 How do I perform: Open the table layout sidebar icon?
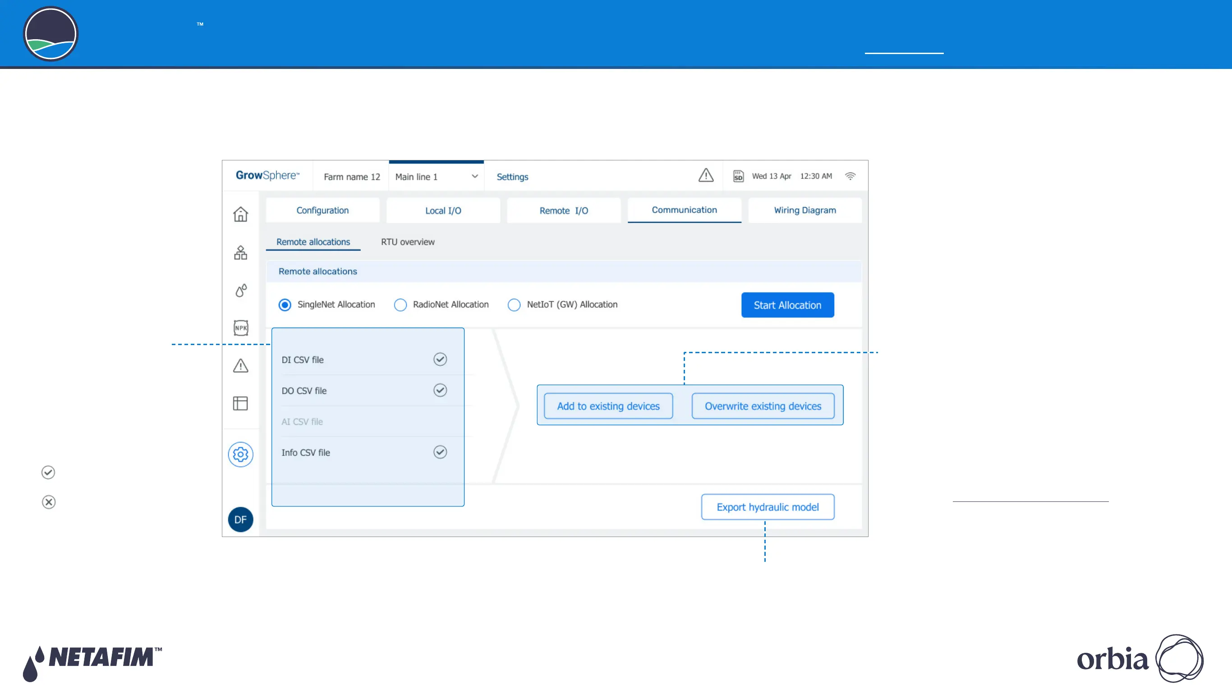coord(240,403)
